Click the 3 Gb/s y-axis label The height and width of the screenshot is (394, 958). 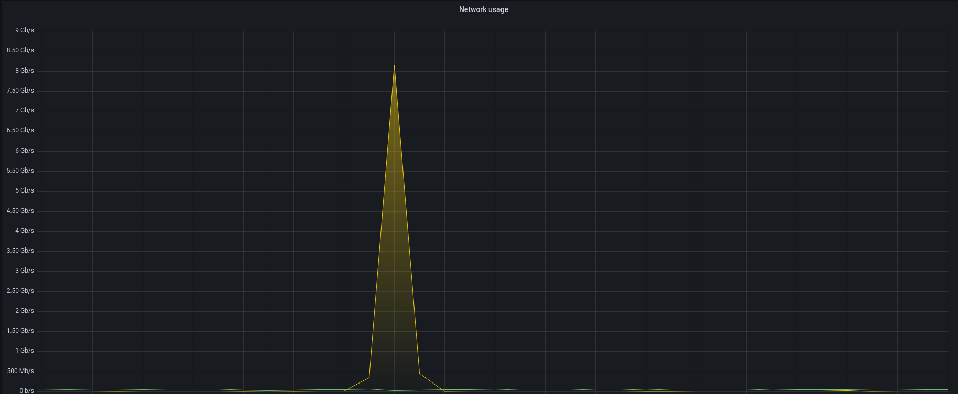pos(24,271)
